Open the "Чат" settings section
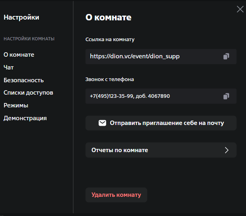 pos(9,67)
